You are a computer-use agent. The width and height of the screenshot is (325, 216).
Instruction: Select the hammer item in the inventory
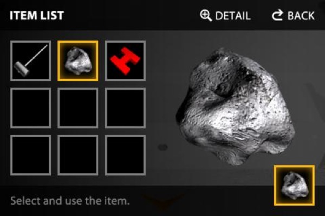tap(30, 60)
